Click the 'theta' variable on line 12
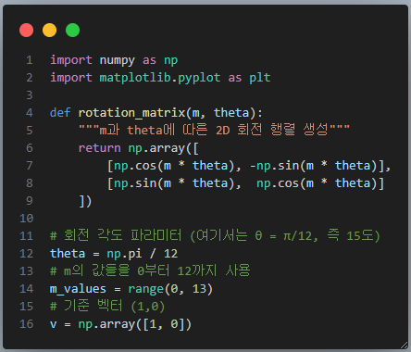Screen dimensions: 411x352 pos(68,254)
